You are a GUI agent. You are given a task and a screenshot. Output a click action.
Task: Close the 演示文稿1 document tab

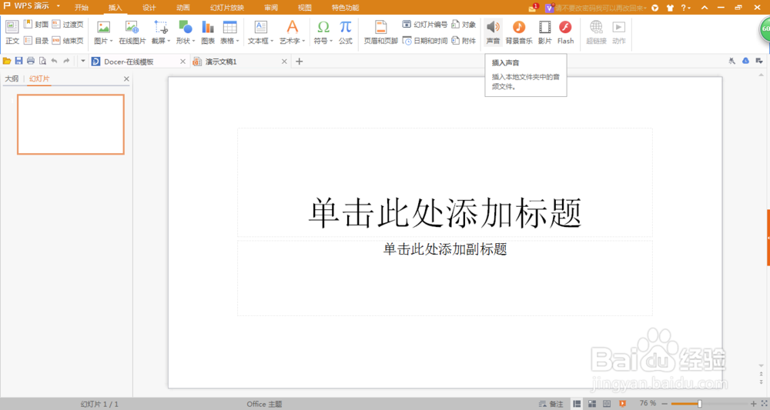284,62
